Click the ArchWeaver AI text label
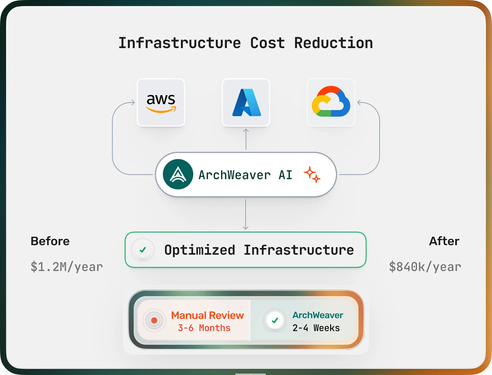Viewport: 492px width, 375px height. 245,175
